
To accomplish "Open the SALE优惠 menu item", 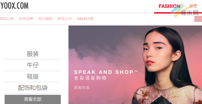I will [x=85, y=19].
